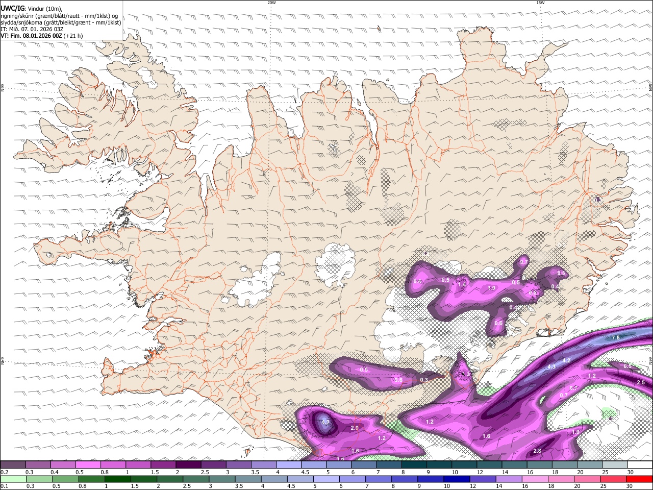Click the 4.3 precipitation value on the map
The height and width of the screenshot is (490, 653).
point(551,366)
